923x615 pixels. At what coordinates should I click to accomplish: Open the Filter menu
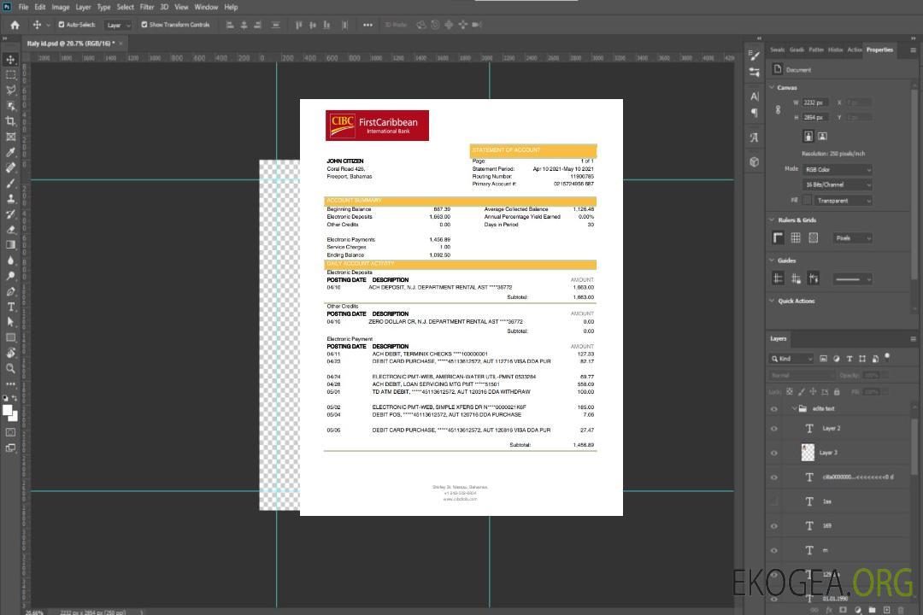pos(147,7)
